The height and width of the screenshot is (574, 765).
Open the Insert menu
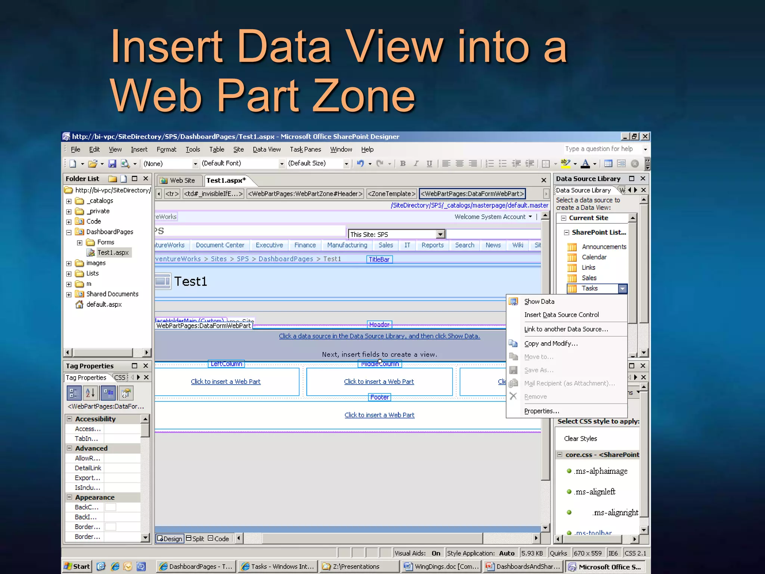(139, 149)
